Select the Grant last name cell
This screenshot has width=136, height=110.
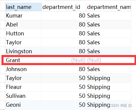[23, 60]
